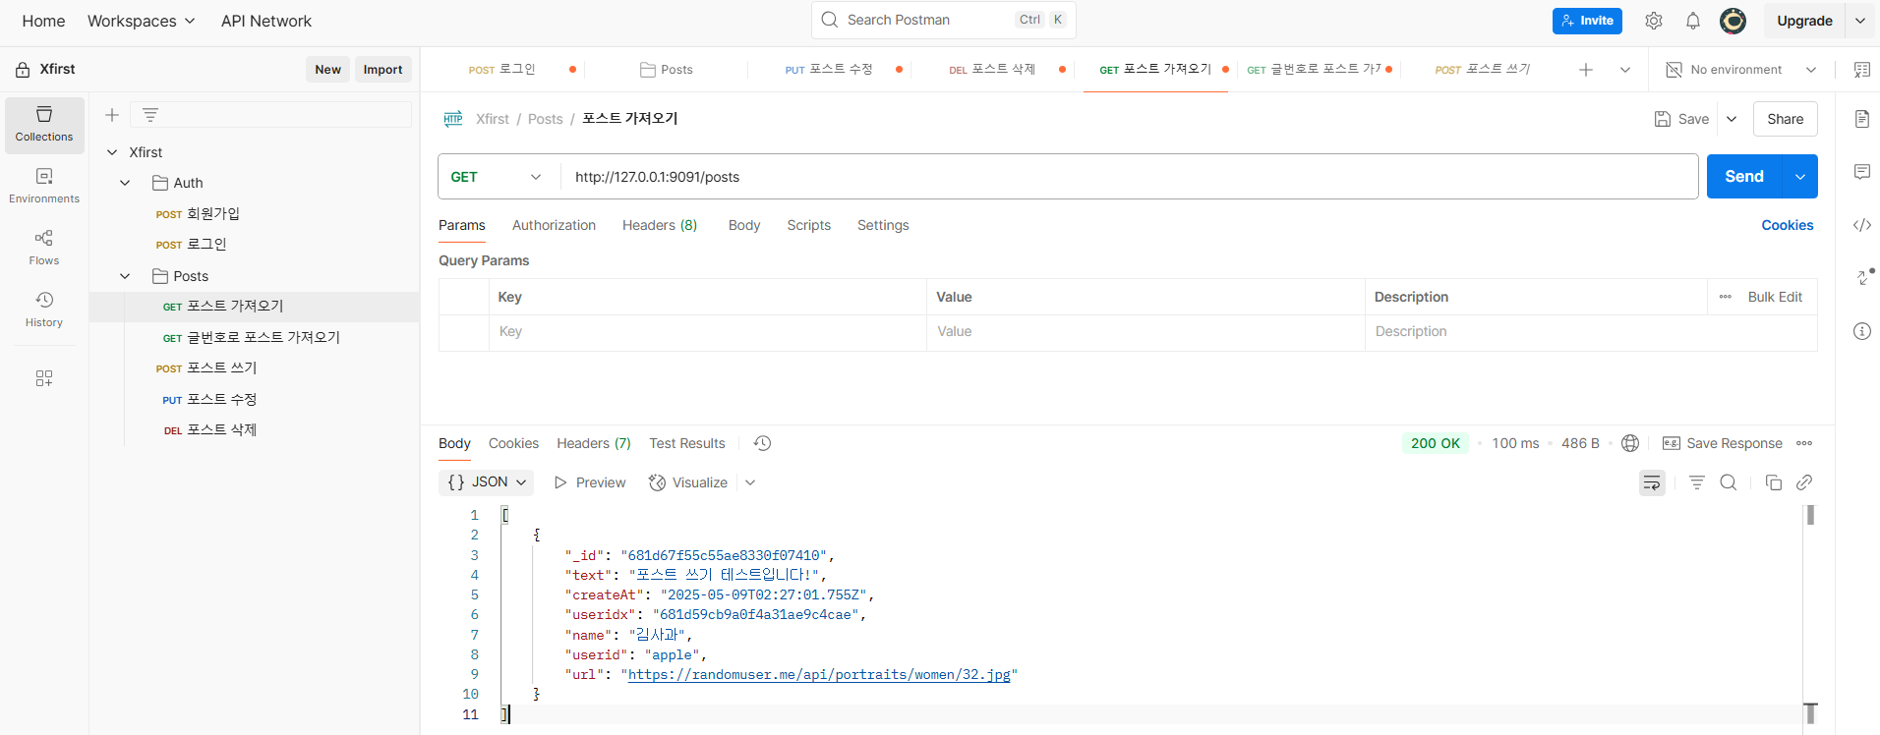
Task: Send the GET request
Action: [x=1744, y=177]
